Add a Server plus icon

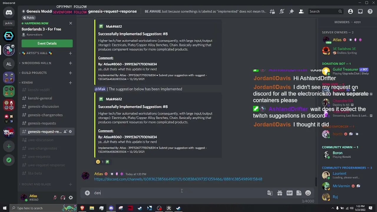(x=9, y=146)
